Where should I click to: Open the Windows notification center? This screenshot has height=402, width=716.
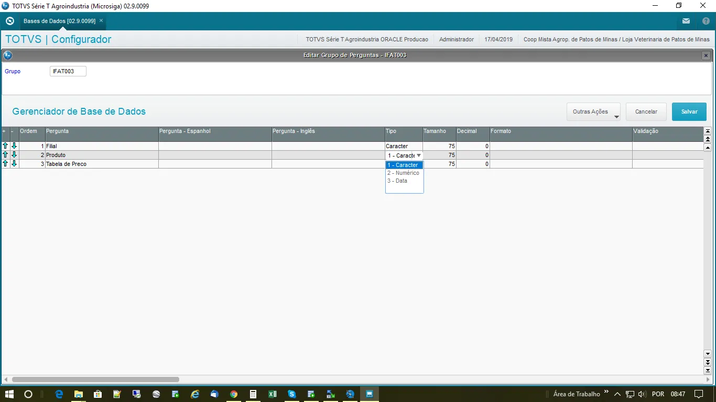point(698,394)
